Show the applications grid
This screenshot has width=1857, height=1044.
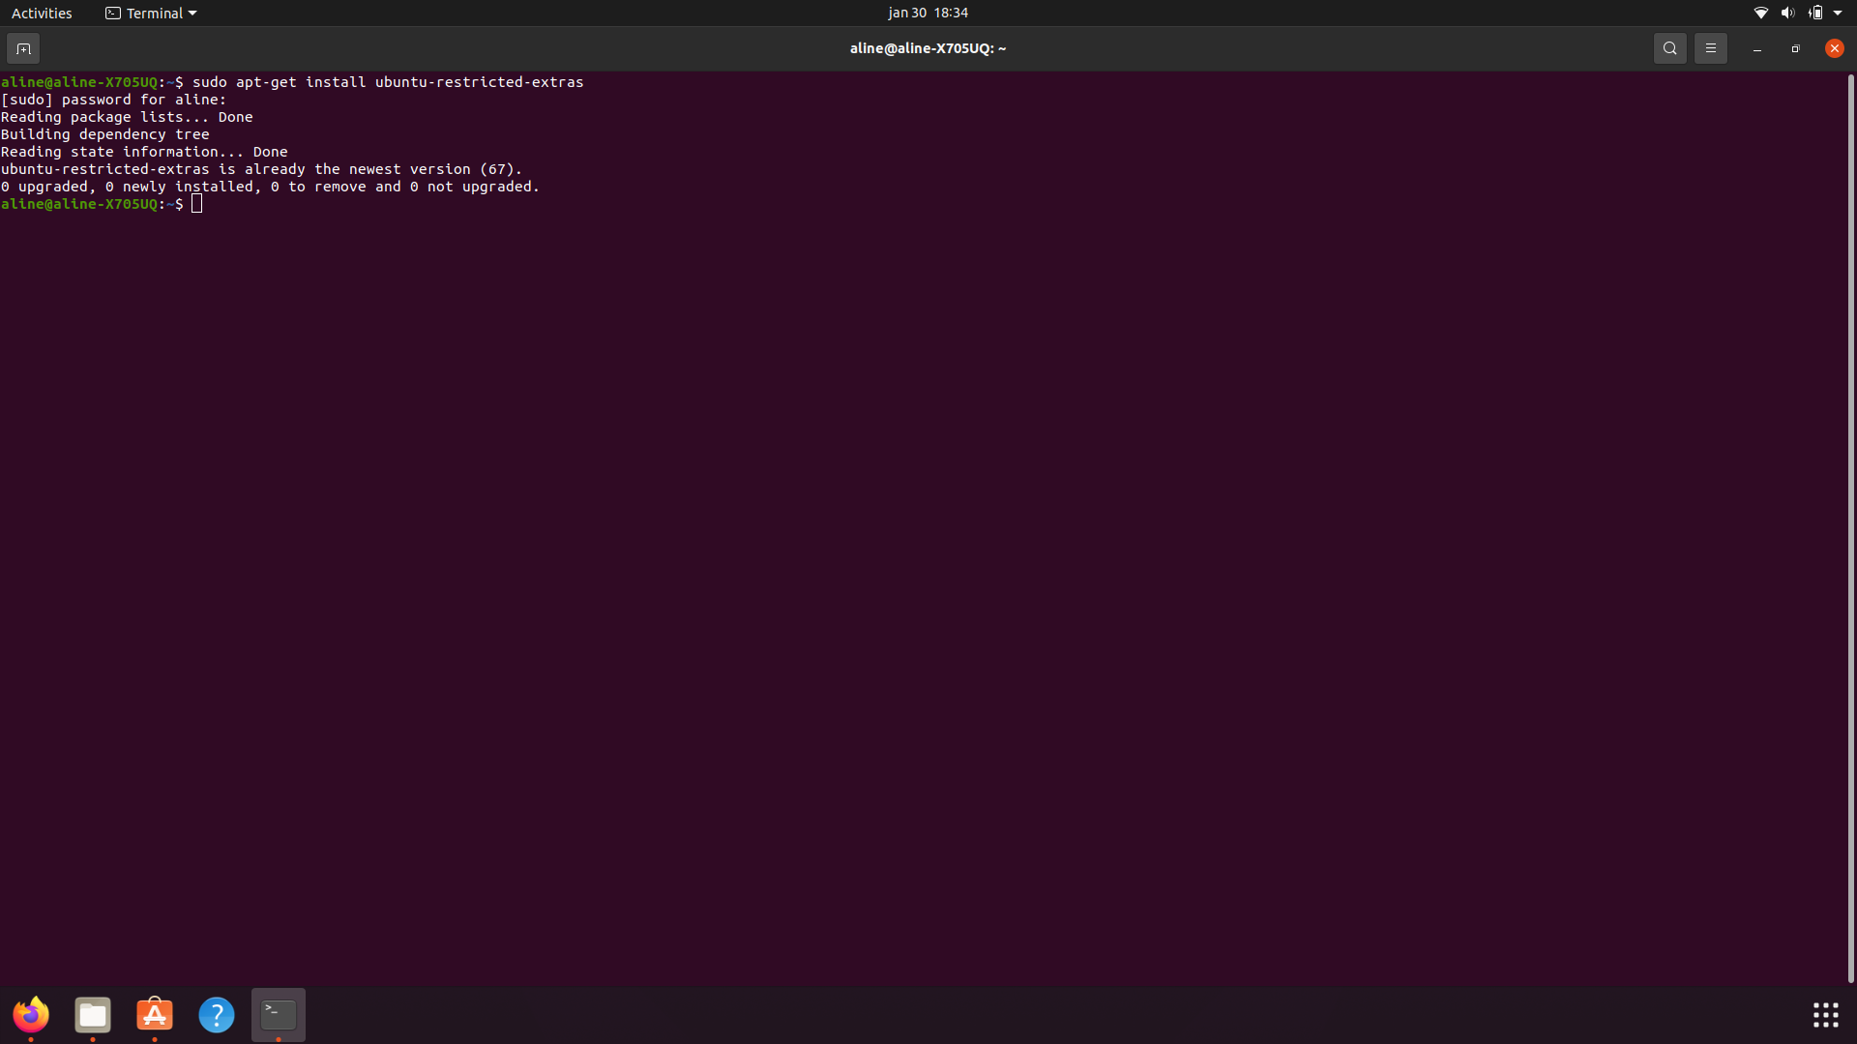[1825, 1014]
